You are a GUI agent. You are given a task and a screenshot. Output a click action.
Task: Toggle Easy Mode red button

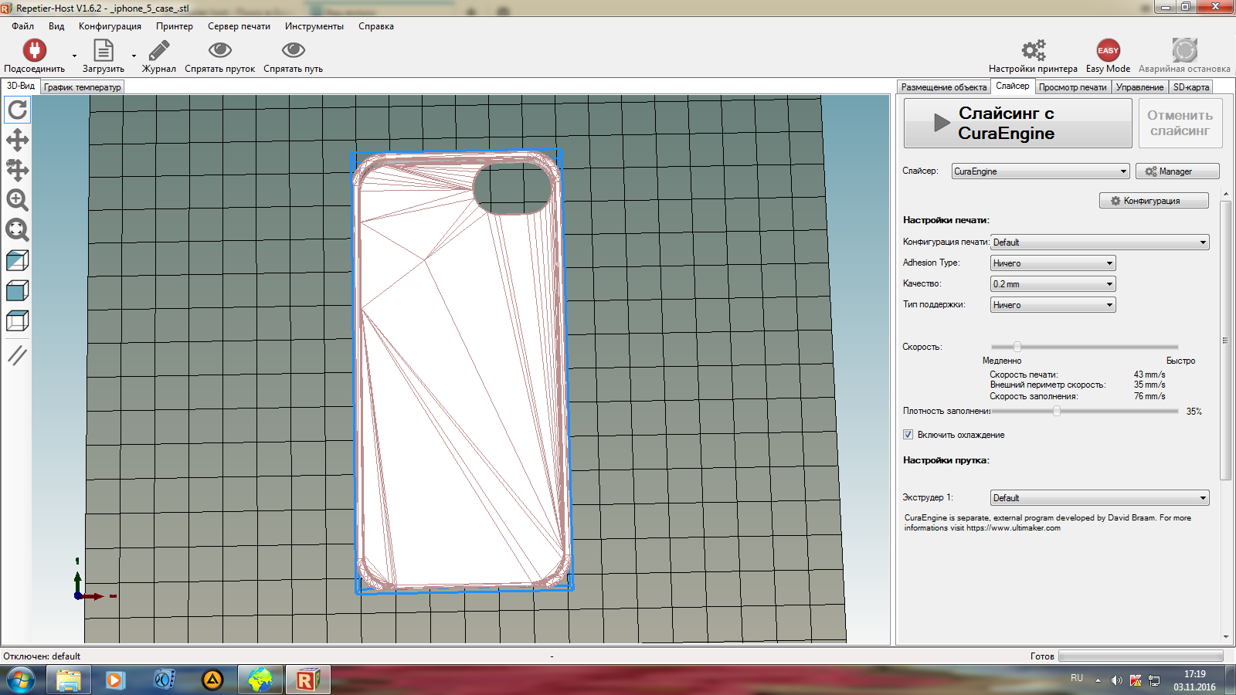[1108, 51]
